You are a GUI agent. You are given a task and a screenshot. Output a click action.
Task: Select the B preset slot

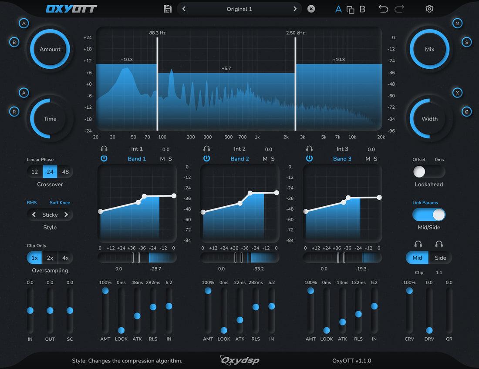362,9
